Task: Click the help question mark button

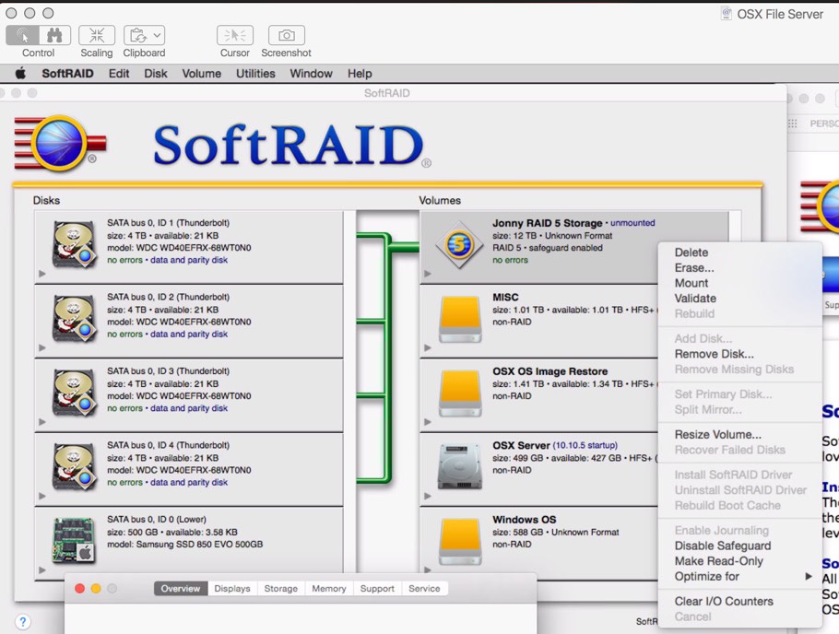Action: coord(22,622)
